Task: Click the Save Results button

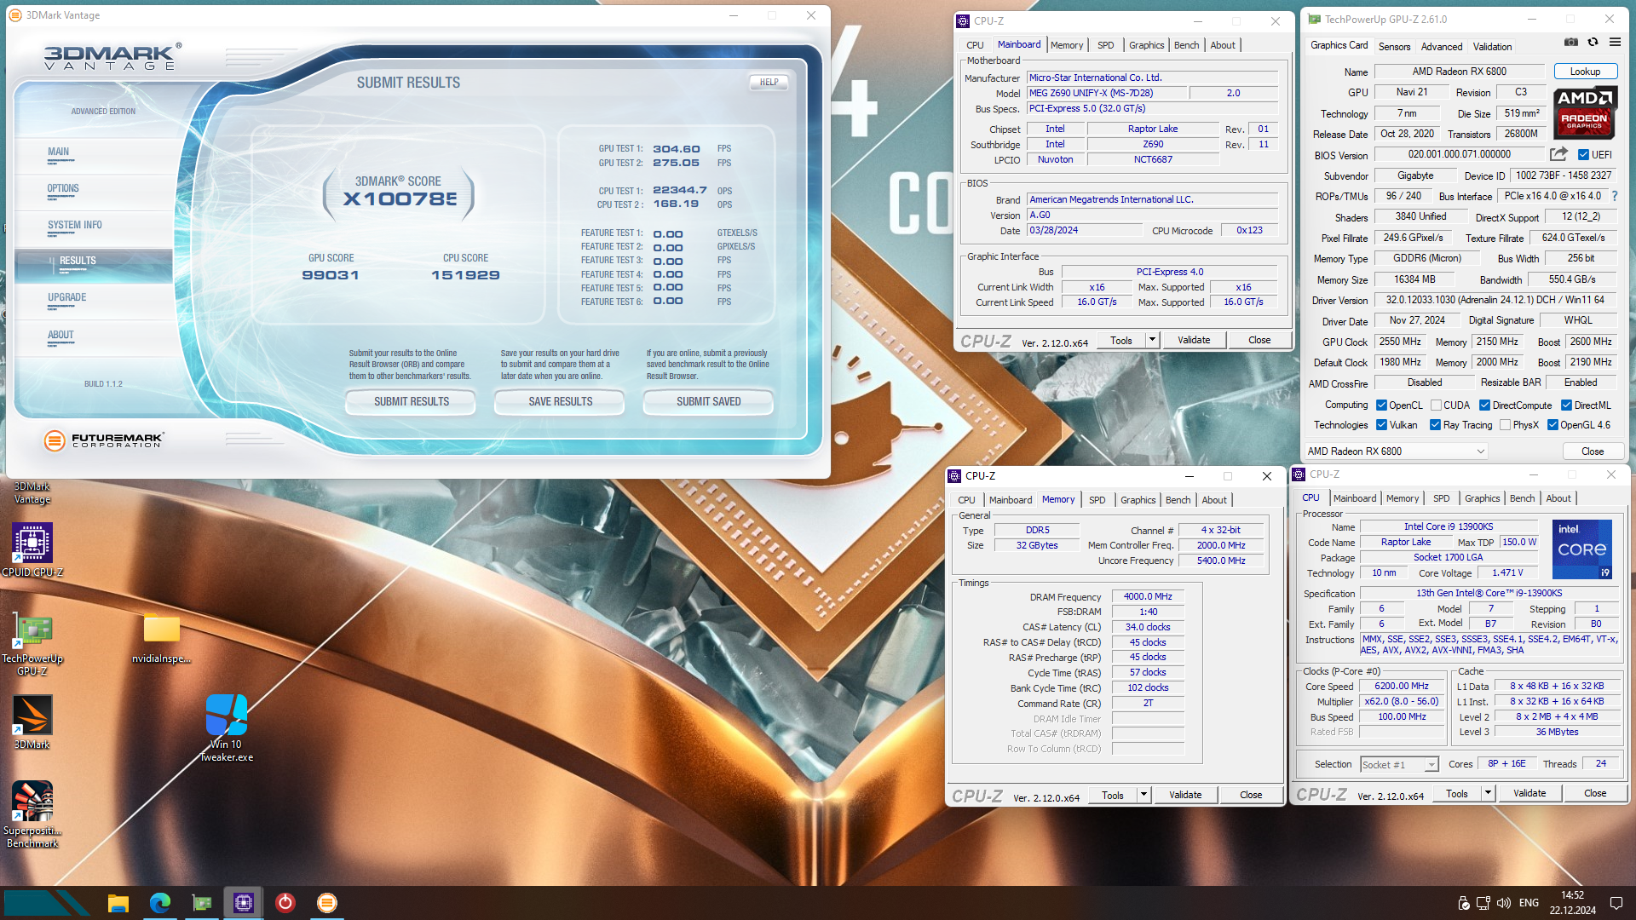Action: [560, 401]
